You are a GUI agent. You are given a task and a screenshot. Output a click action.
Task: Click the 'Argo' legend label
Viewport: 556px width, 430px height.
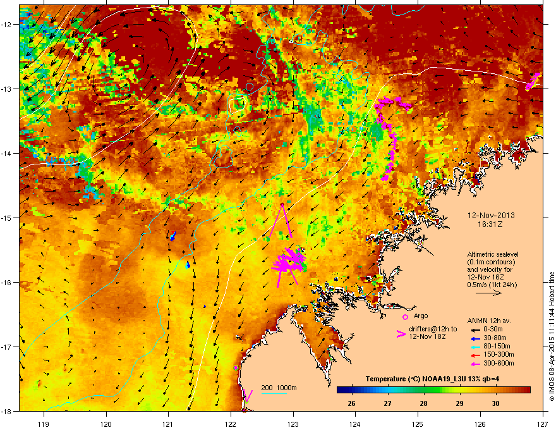tap(421, 316)
